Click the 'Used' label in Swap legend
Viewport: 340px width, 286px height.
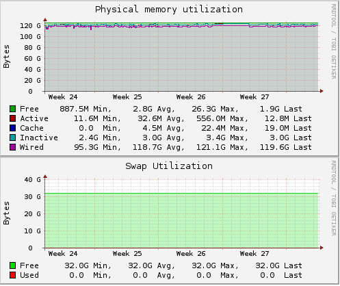[x=29, y=275]
